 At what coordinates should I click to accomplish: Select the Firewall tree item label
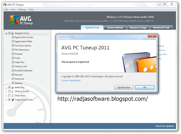coord(18,54)
